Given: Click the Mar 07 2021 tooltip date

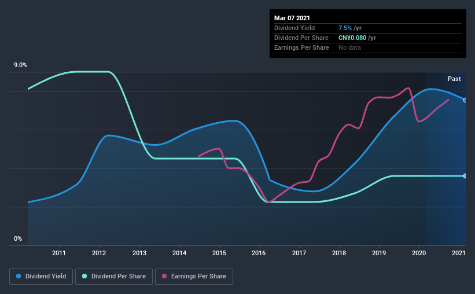Looking at the screenshot, I should pyautogui.click(x=292, y=18).
